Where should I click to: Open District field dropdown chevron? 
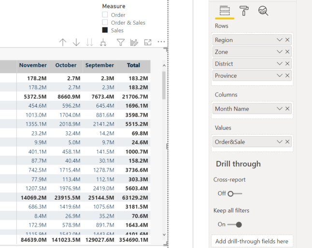point(280,64)
